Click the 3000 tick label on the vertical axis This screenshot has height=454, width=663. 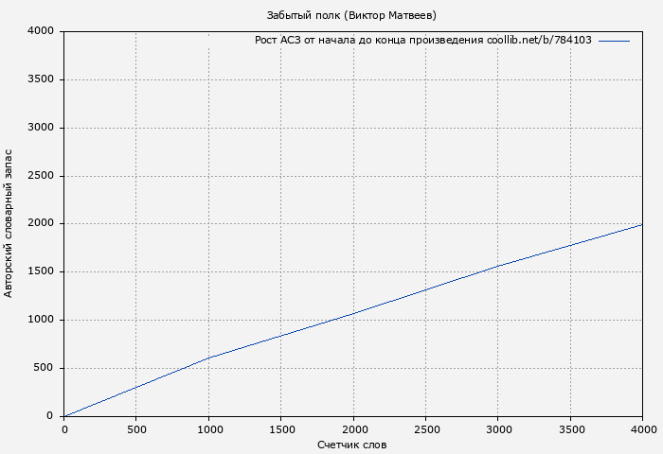(40, 128)
